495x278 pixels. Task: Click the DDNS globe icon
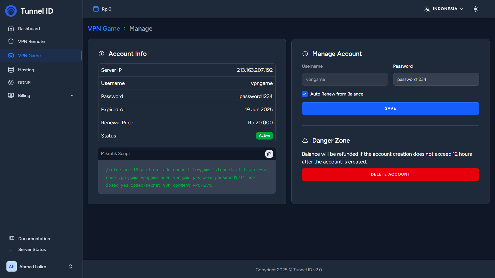point(11,83)
